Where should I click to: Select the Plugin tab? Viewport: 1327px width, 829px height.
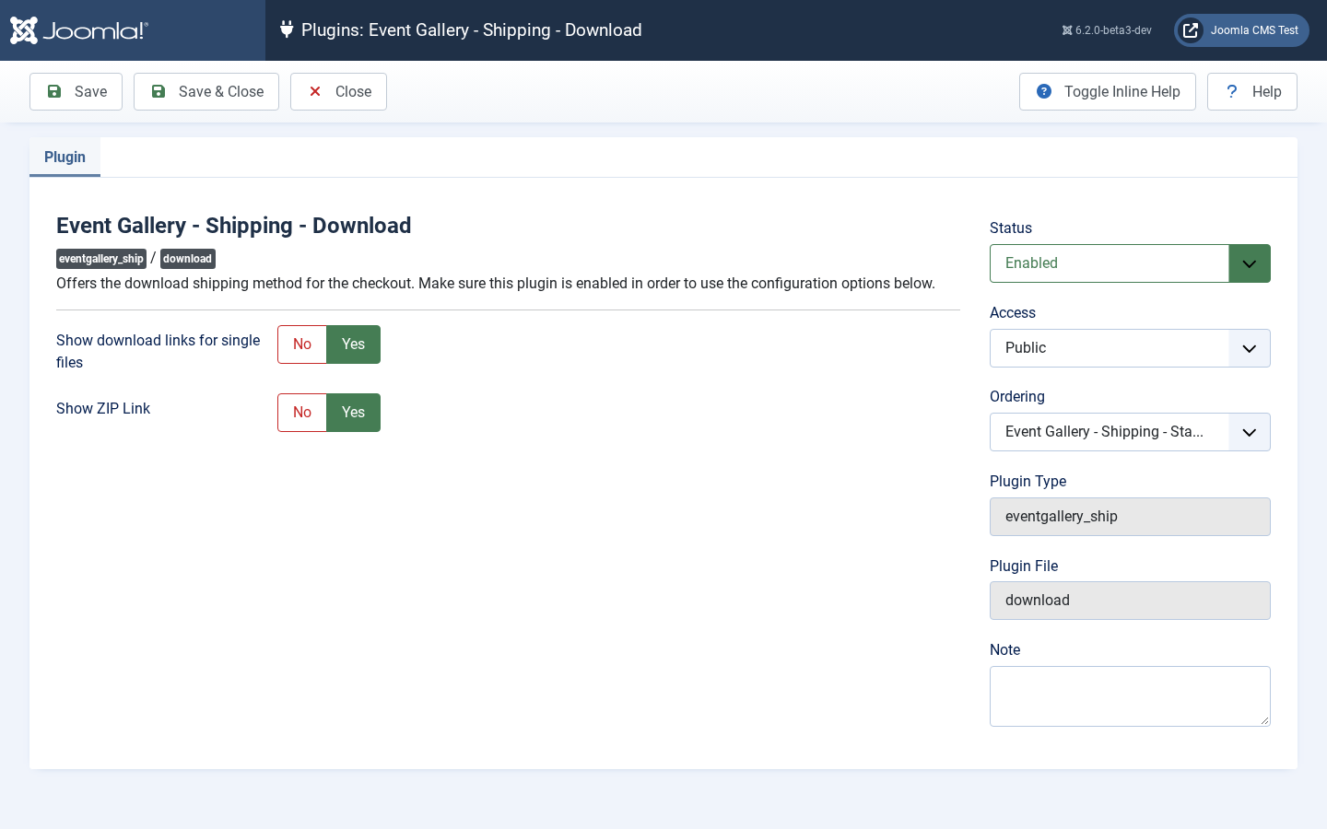(x=65, y=157)
